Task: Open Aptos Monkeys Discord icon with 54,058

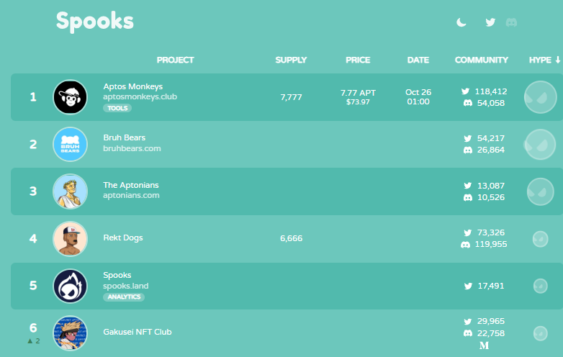Action: click(x=467, y=103)
